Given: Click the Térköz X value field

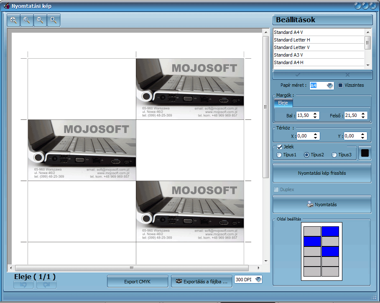Looking at the screenshot, I should tap(305, 136).
